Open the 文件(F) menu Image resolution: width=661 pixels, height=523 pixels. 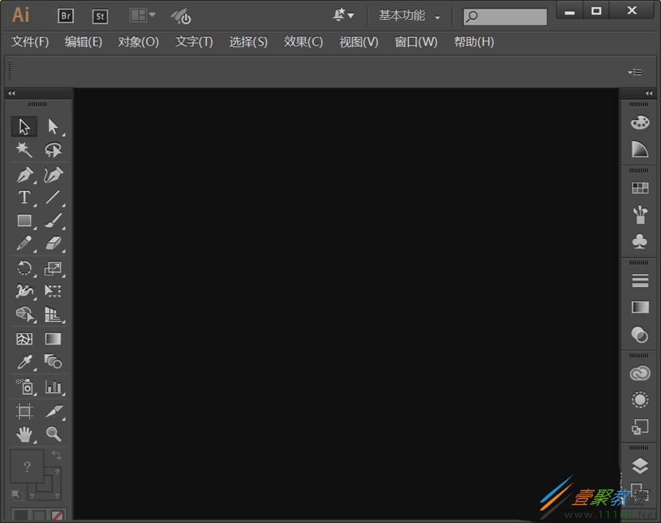tap(30, 42)
